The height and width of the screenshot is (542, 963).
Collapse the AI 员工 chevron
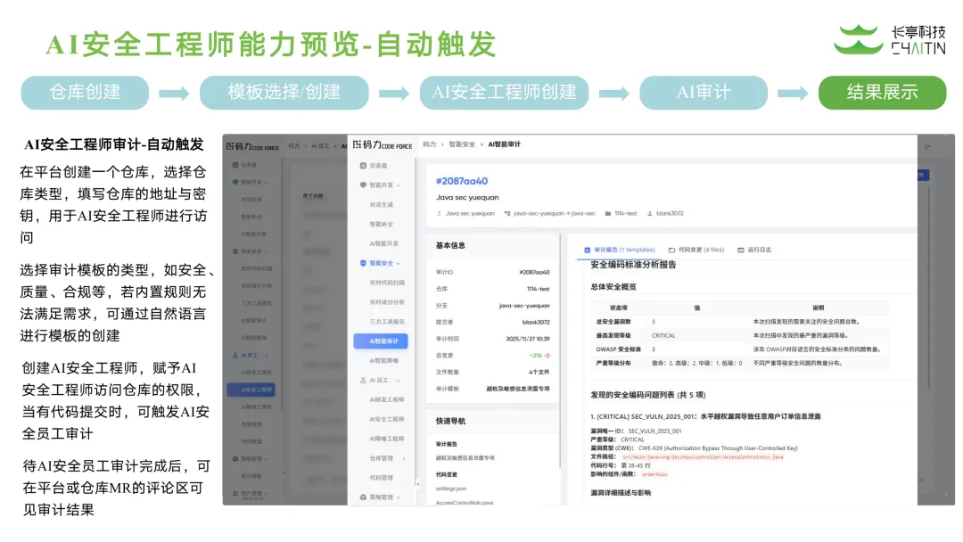[398, 381]
